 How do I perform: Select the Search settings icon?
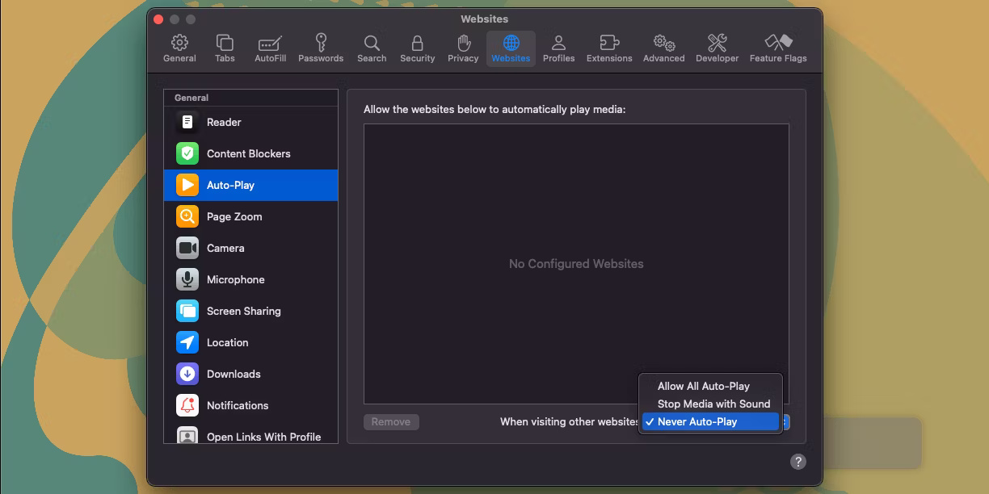pyautogui.click(x=372, y=47)
